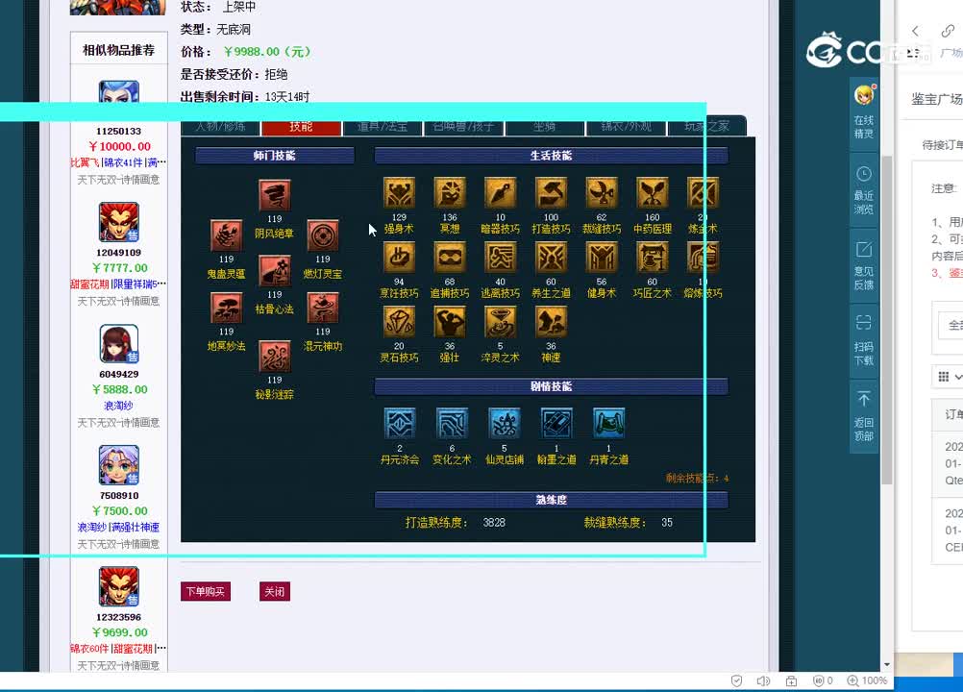Click avatar of character 12323596
Viewport: 963px width, 692px height.
point(118,586)
